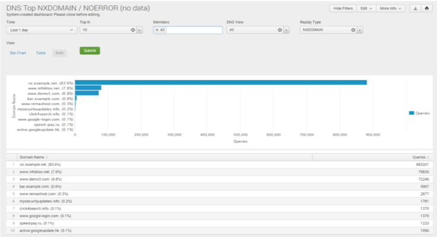Screen dimensions: 437x237
Task: Click the export download icon
Action: coord(415,9)
